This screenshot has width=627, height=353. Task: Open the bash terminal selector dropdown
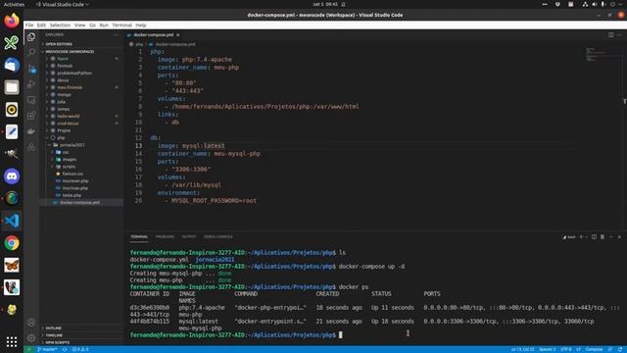(569, 237)
